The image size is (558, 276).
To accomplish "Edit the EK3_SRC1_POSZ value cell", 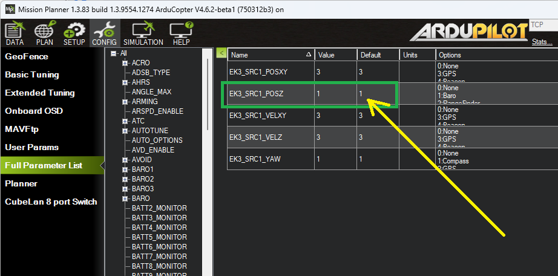I will [x=335, y=94].
